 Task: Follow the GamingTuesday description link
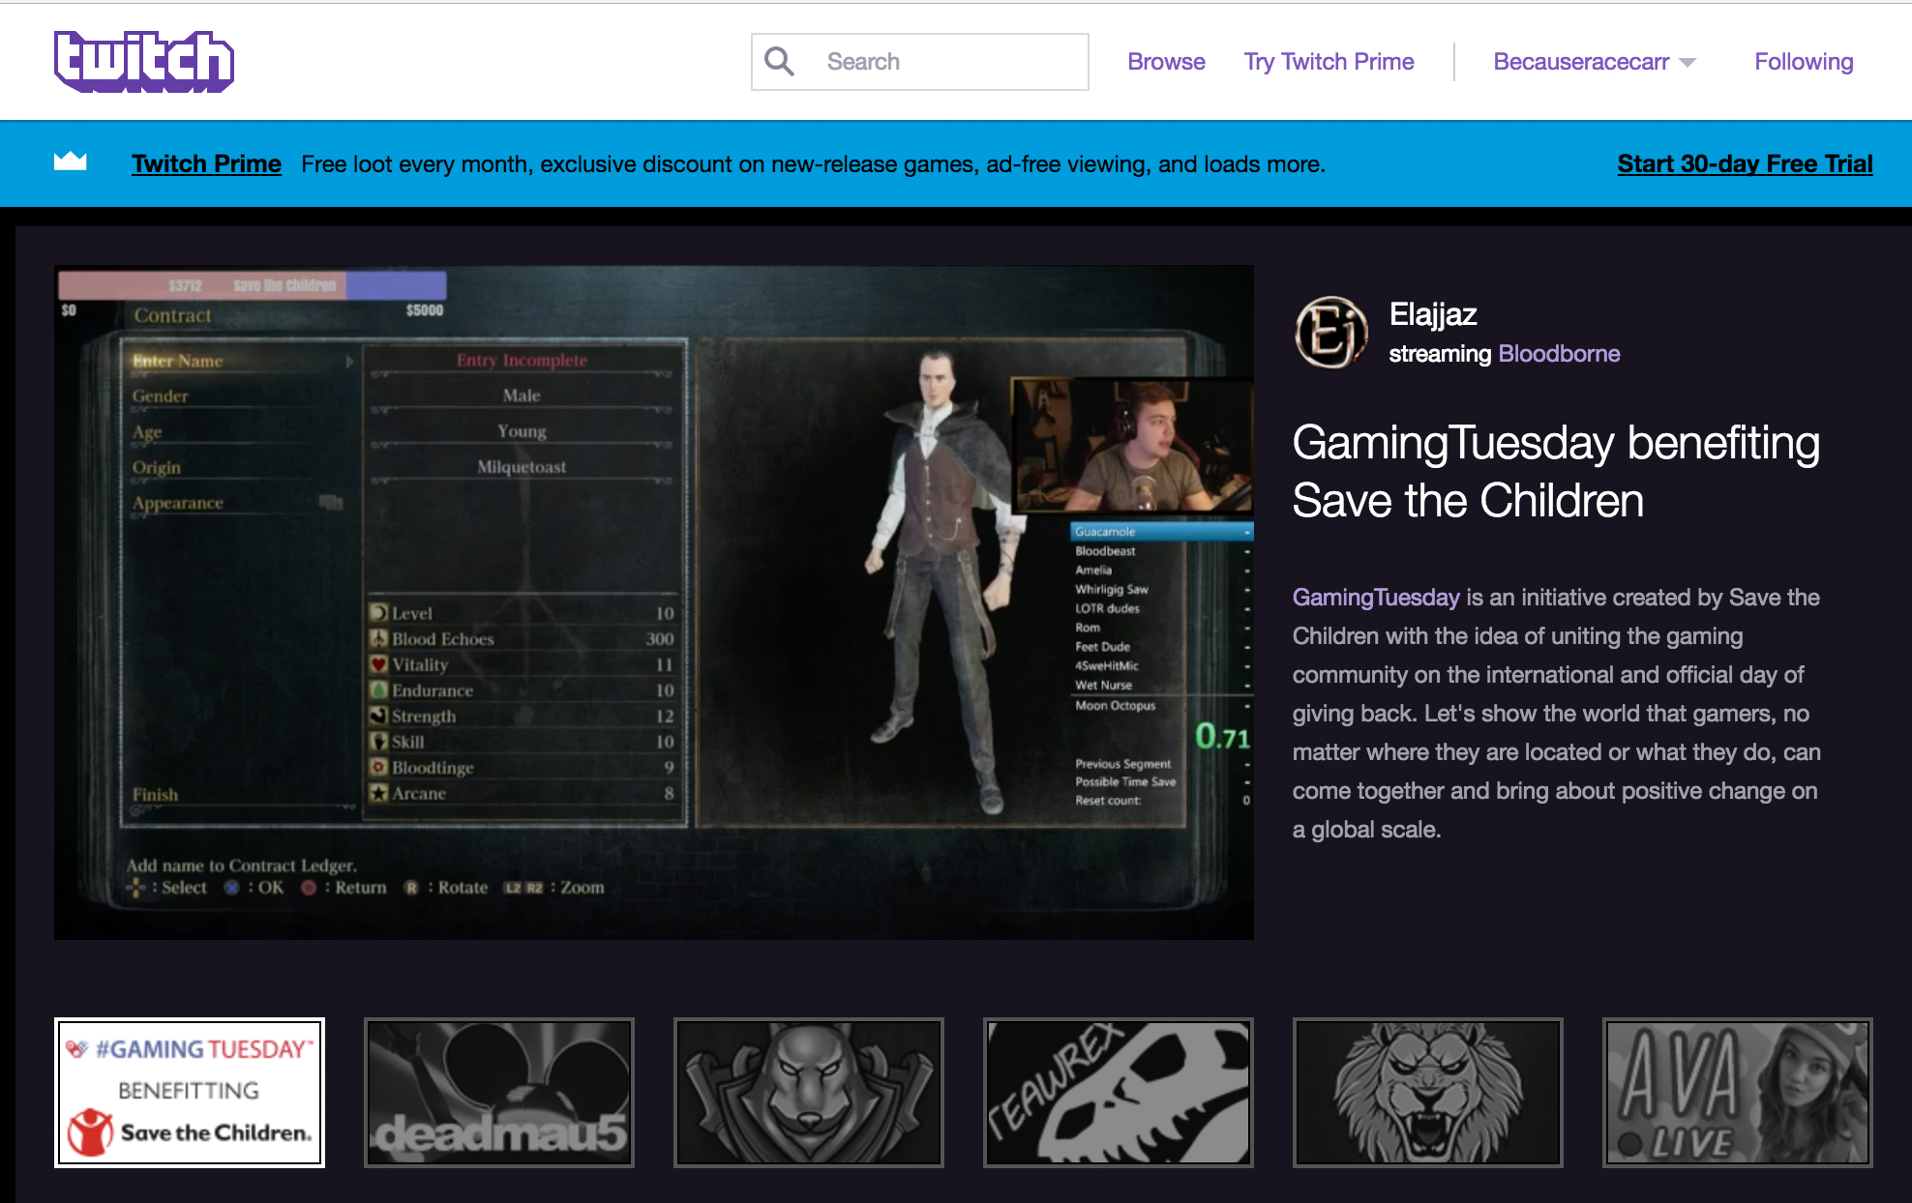coord(1375,598)
